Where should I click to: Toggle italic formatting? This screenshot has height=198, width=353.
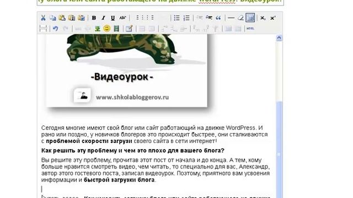point(103,18)
